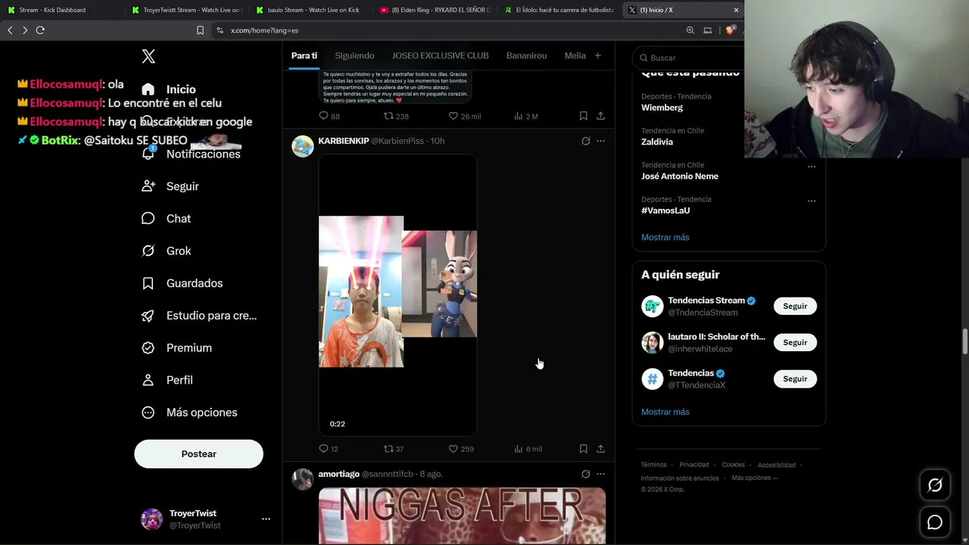Image resolution: width=969 pixels, height=545 pixels.
Task: Click Mostrar más under trends list
Action: (x=665, y=237)
